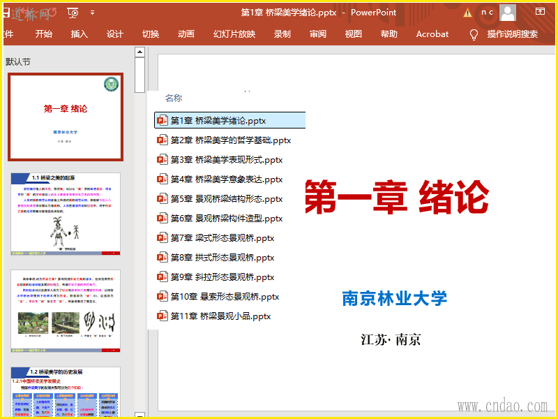Click the yellow warning icon in title bar
This screenshot has width=558, height=419.
tap(467, 13)
